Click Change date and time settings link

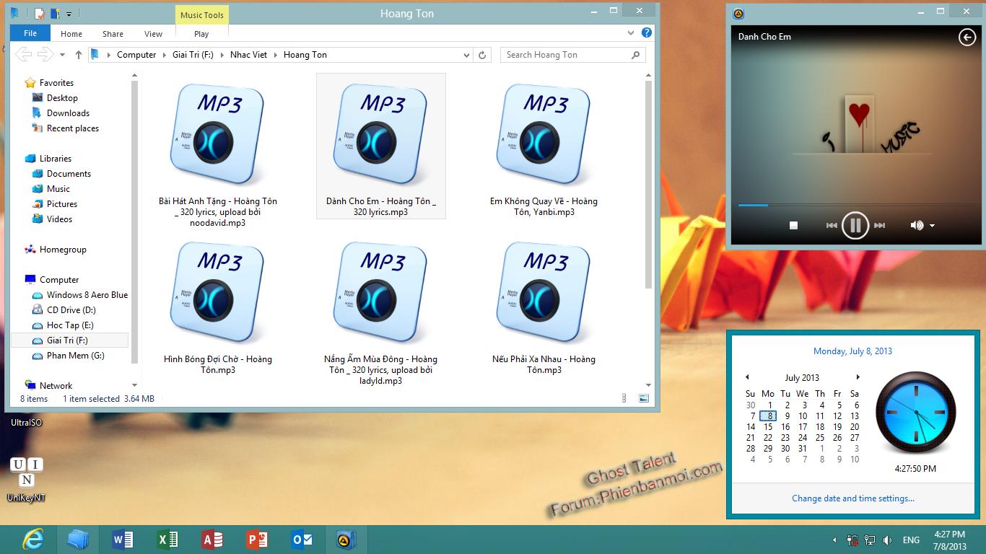point(852,498)
